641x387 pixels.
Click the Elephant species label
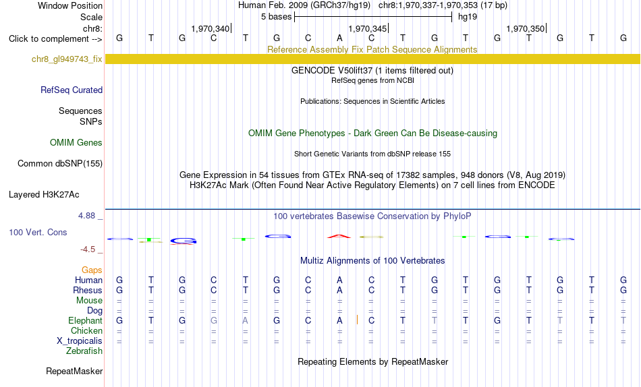click(x=85, y=320)
